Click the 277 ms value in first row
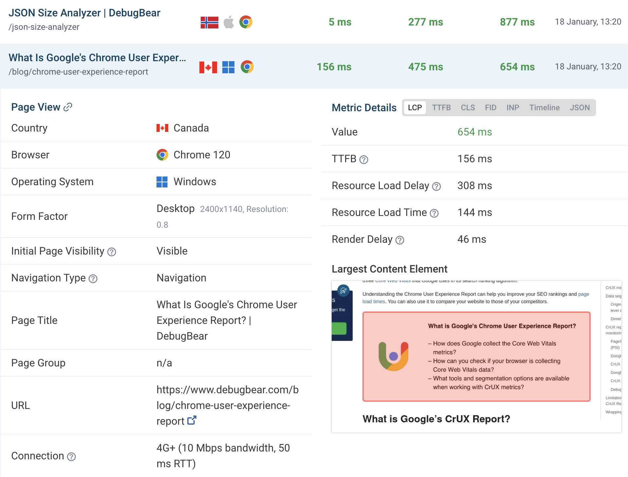Screen dimensions: 628x477 425,22
